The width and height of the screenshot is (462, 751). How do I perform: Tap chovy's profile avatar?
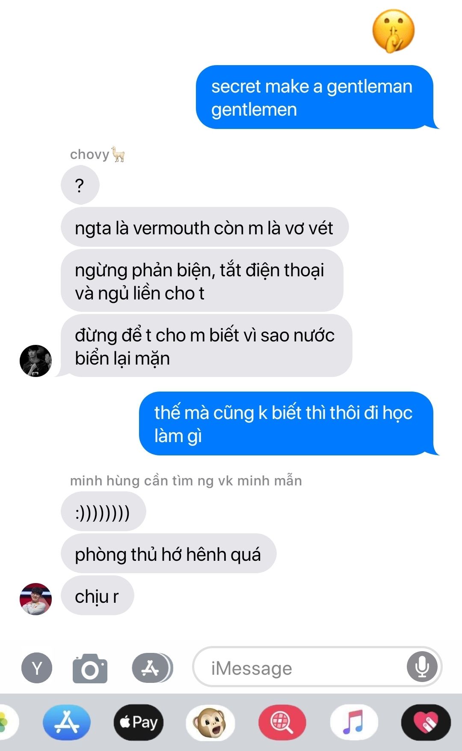[x=36, y=361]
